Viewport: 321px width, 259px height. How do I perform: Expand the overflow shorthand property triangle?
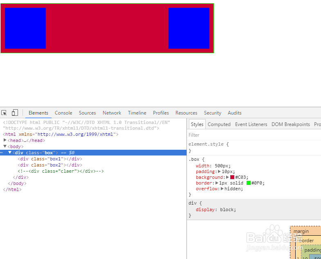[x=222, y=189]
